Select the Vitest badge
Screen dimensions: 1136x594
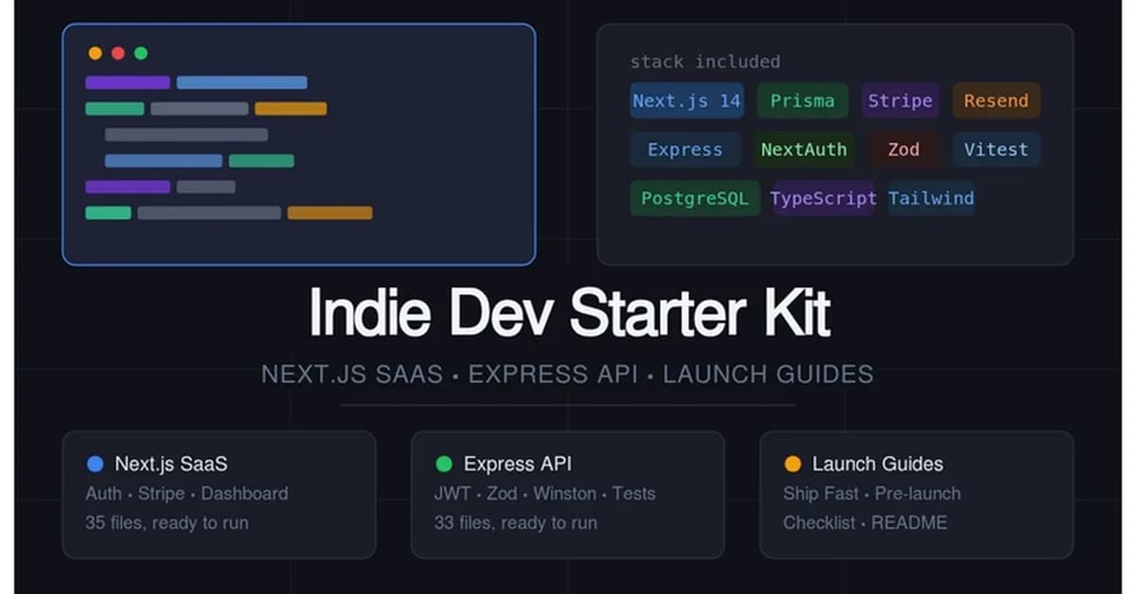996,149
